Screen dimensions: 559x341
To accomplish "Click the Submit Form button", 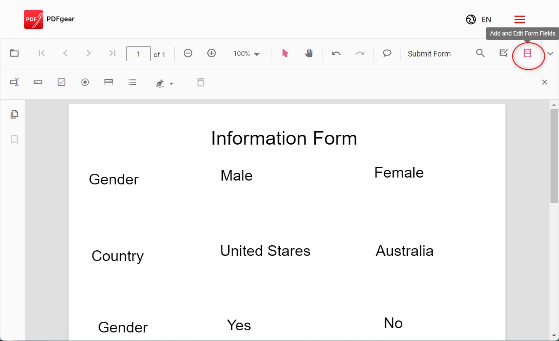I will [429, 54].
